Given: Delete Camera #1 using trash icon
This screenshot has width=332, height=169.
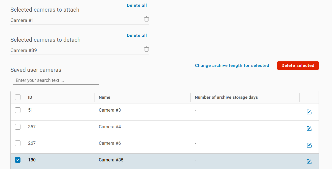Looking at the screenshot, I should [147, 19].
